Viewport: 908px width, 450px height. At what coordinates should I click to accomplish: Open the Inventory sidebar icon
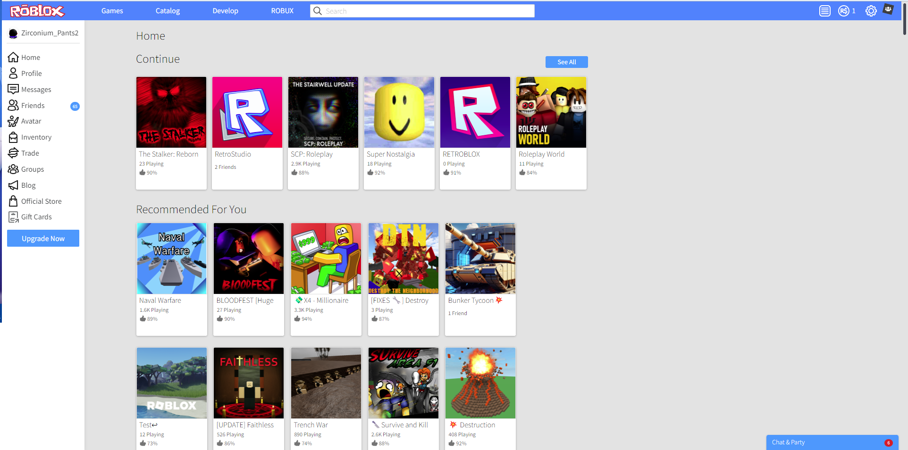(13, 137)
